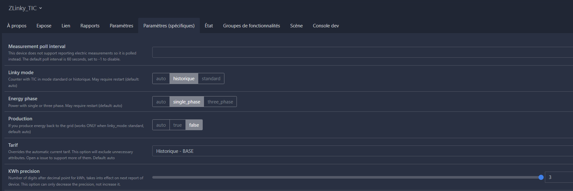Open Groupes de fonctionnalités tab
Screen dimensions: 573x191
pos(252,26)
